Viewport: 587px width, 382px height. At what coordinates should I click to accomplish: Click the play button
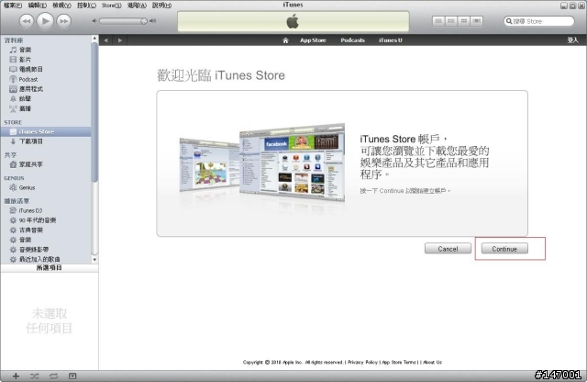pos(45,21)
